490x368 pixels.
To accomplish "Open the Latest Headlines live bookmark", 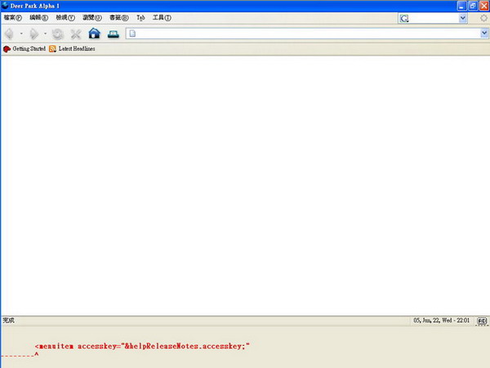I will coord(77,48).
